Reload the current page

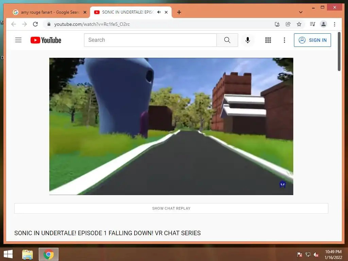pos(35,24)
